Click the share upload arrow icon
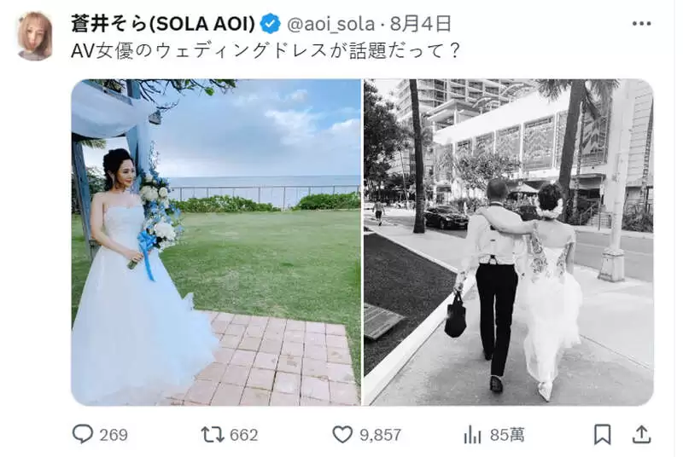 pyautogui.click(x=642, y=434)
